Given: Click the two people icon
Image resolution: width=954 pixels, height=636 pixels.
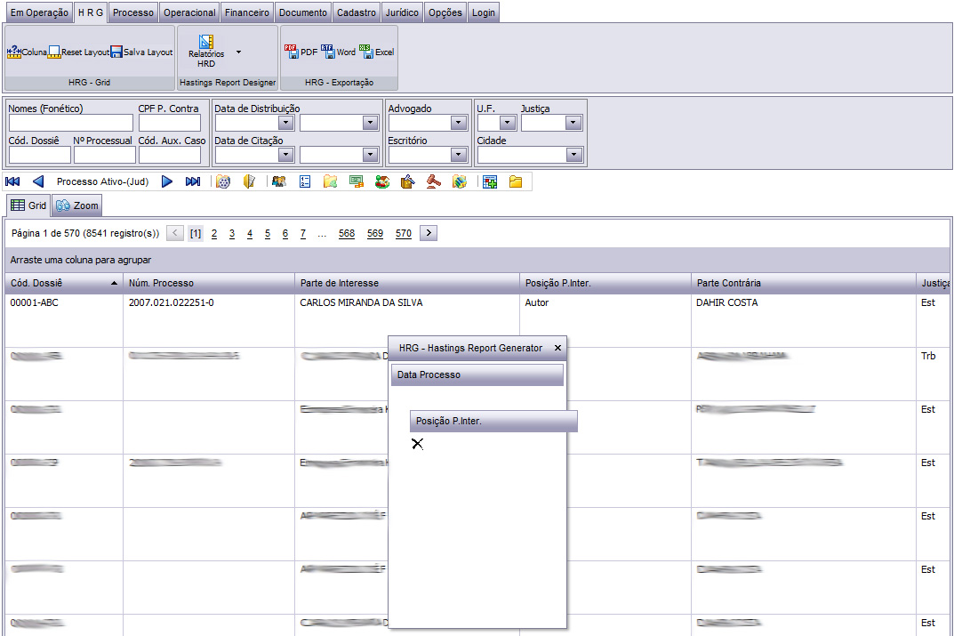Looking at the screenshot, I should (279, 181).
